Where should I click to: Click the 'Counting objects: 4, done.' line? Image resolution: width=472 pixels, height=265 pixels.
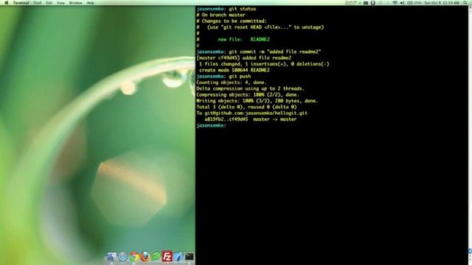tap(232, 82)
